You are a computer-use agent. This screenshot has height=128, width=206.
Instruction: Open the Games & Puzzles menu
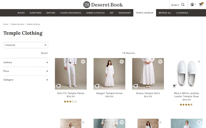[95, 13]
